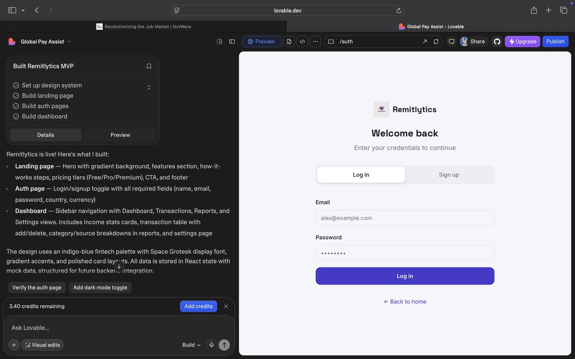Open the comments speech bubble icon
Viewport: 575px width, 359px height.
point(451,42)
